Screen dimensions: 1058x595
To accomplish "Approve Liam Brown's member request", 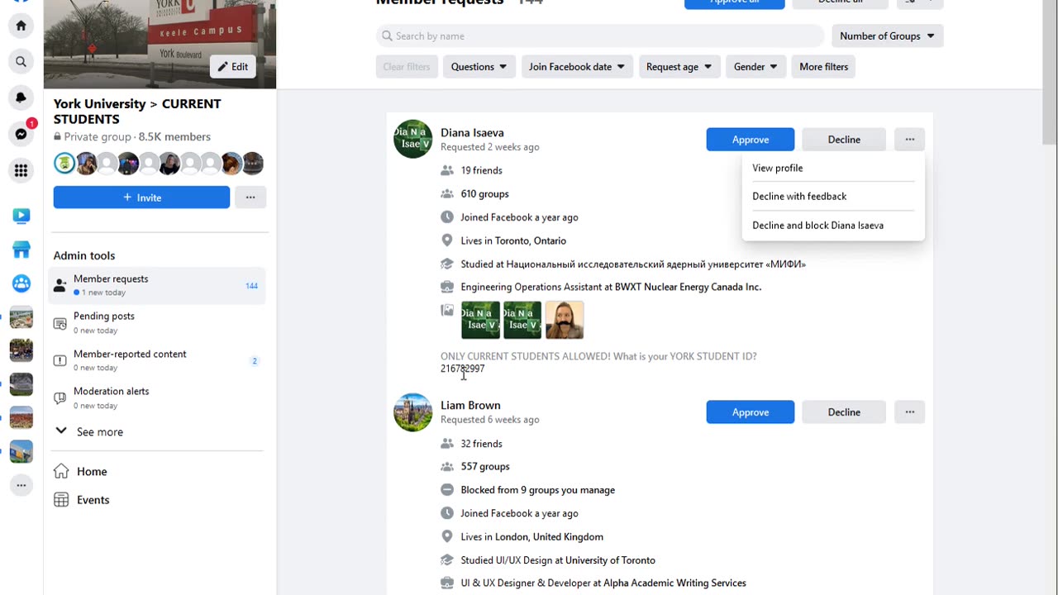I will tap(751, 412).
